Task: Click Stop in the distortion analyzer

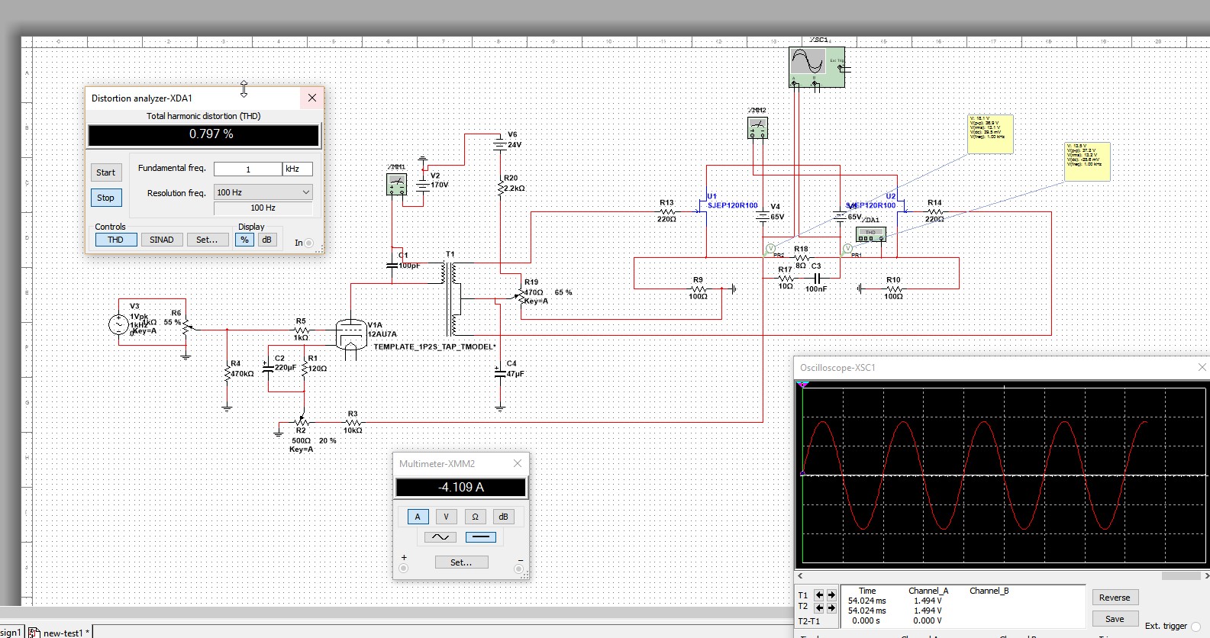Action: 105,198
